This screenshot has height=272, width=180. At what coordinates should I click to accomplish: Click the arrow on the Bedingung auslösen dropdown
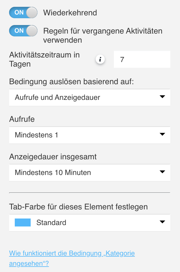(x=162, y=97)
